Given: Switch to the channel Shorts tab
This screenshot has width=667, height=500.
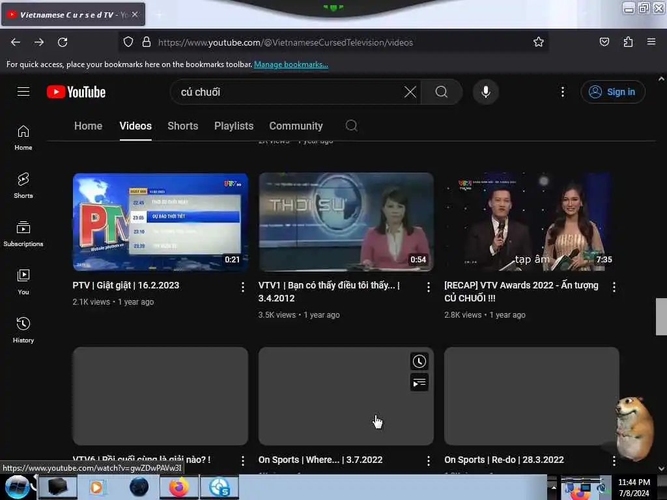Looking at the screenshot, I should coord(183,126).
